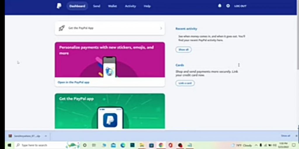Click the Link a card button
The height and width of the screenshot is (149, 299).
point(185,83)
